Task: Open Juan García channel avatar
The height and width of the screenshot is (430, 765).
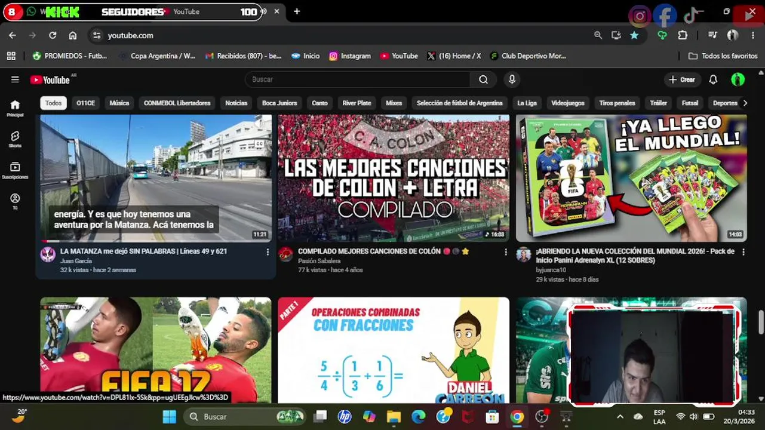Action: pos(48,254)
